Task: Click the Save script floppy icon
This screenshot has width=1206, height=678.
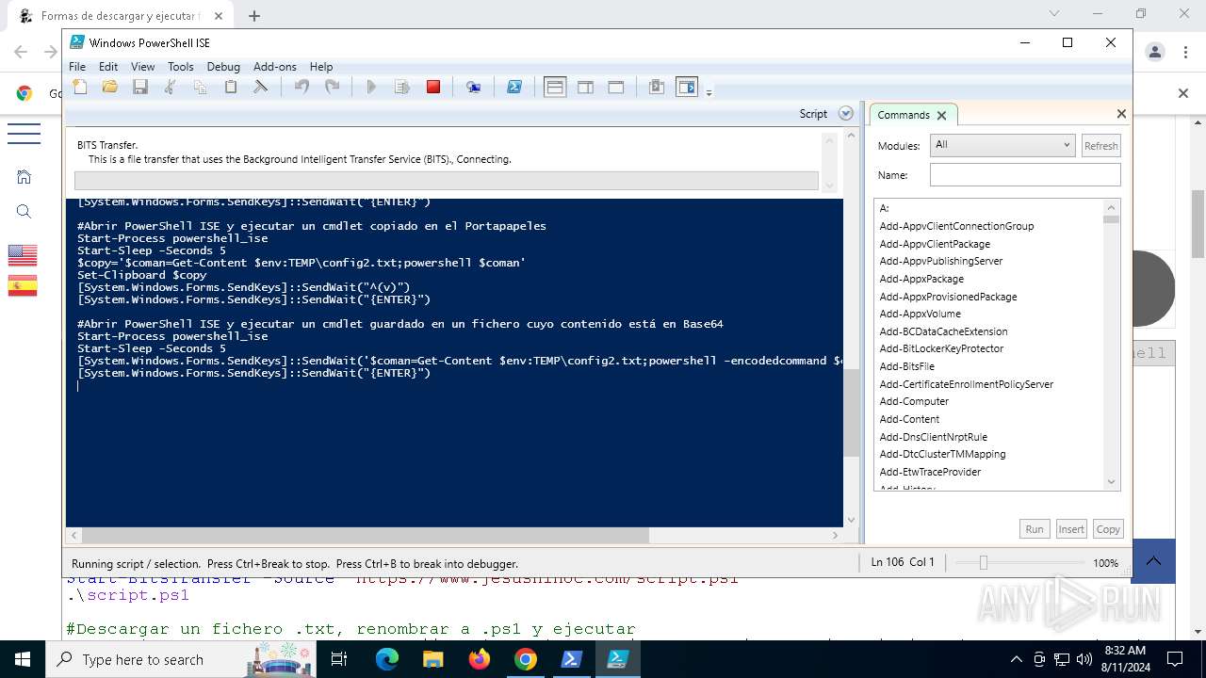Action: (140, 87)
